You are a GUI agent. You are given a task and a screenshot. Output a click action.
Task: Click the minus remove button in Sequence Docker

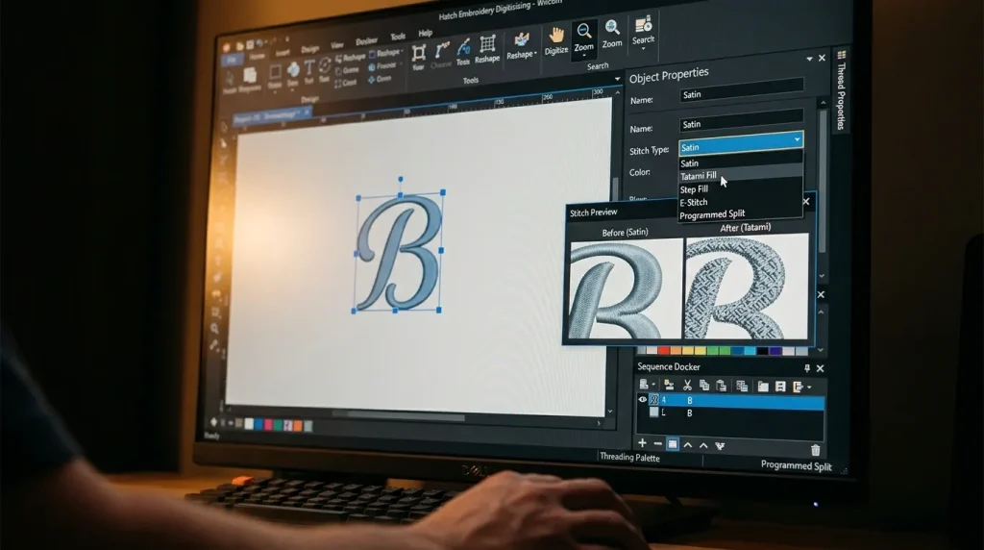tap(657, 444)
